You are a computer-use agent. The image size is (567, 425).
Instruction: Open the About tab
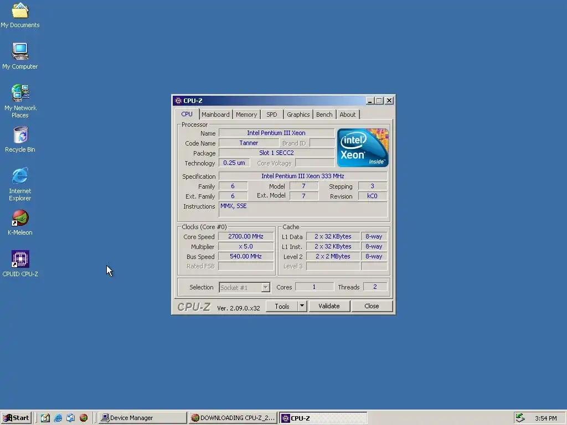pyautogui.click(x=348, y=115)
